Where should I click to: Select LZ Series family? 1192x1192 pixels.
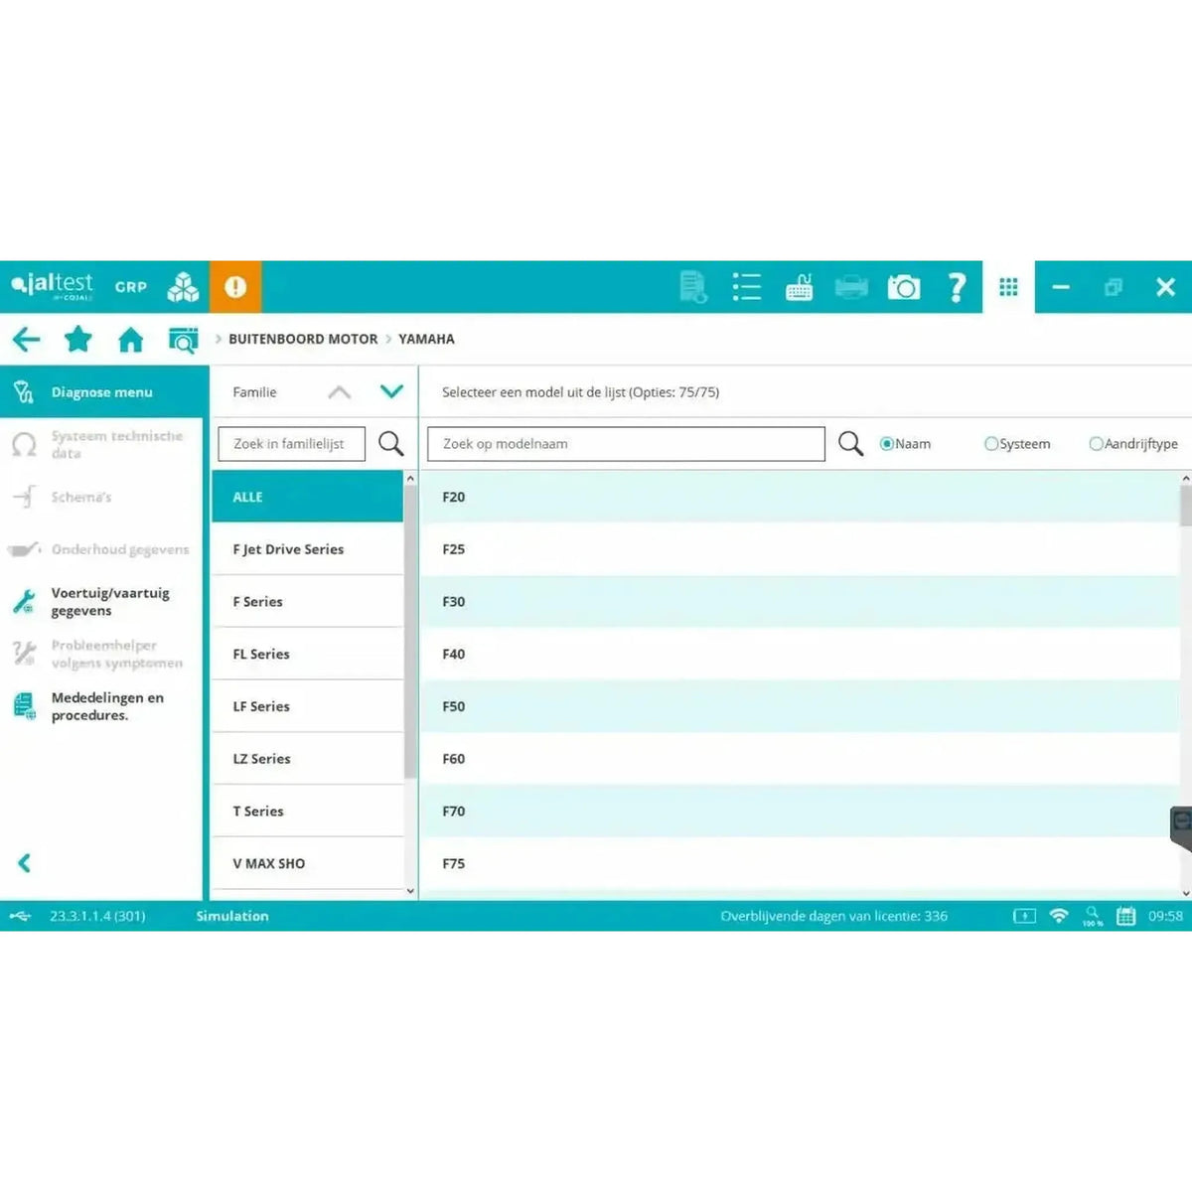click(307, 759)
